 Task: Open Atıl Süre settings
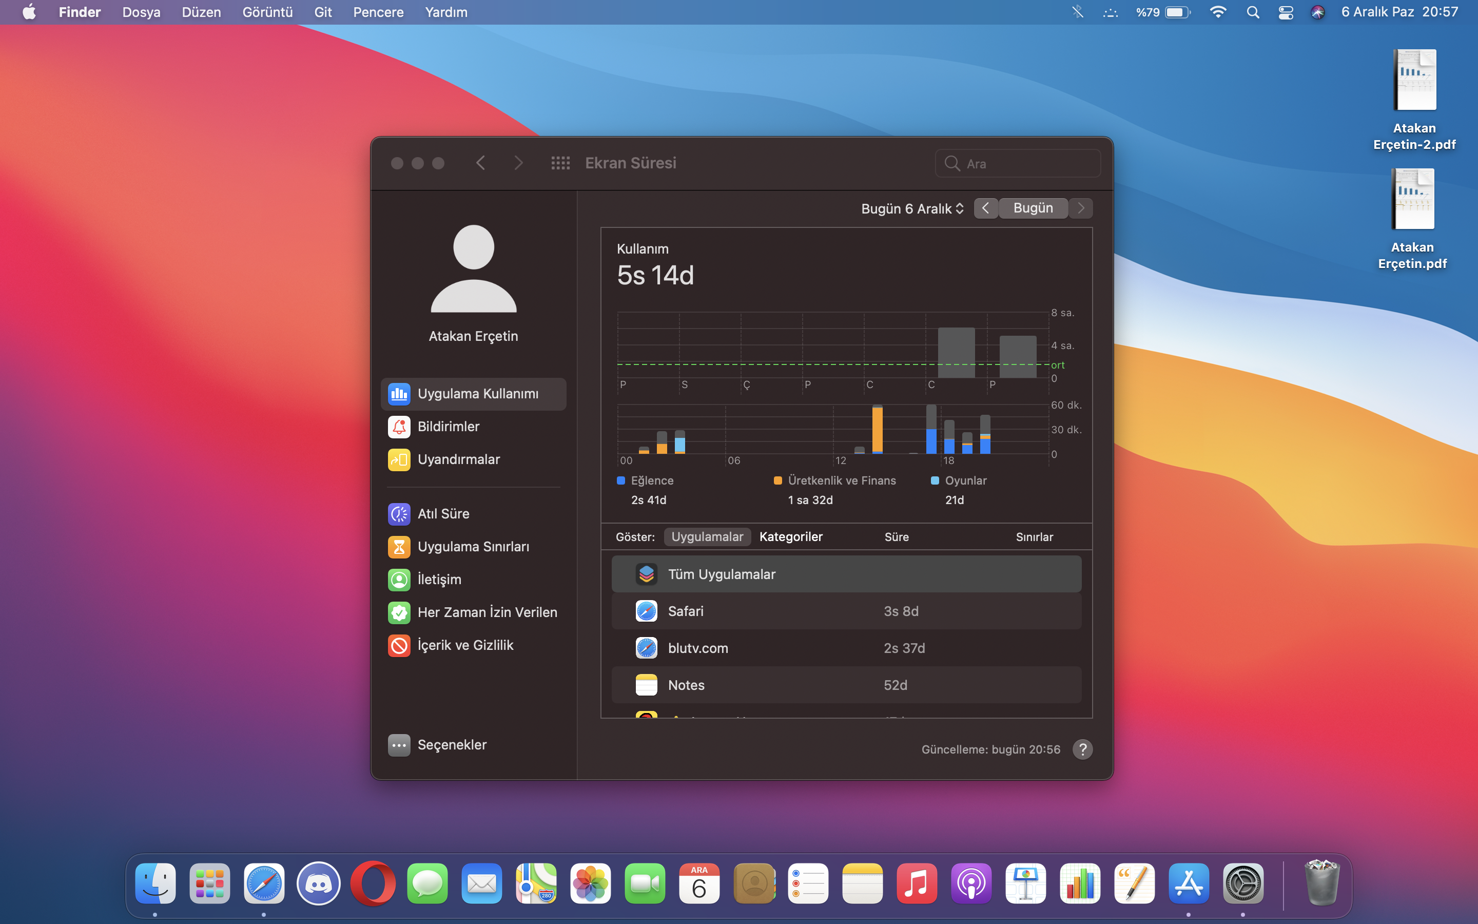tap(473, 514)
